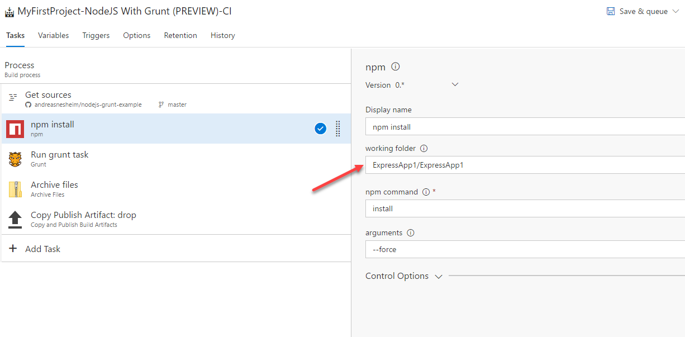The image size is (685, 337).
Task: Select the Copy Publish Artifact: drop task
Action: 176,219
